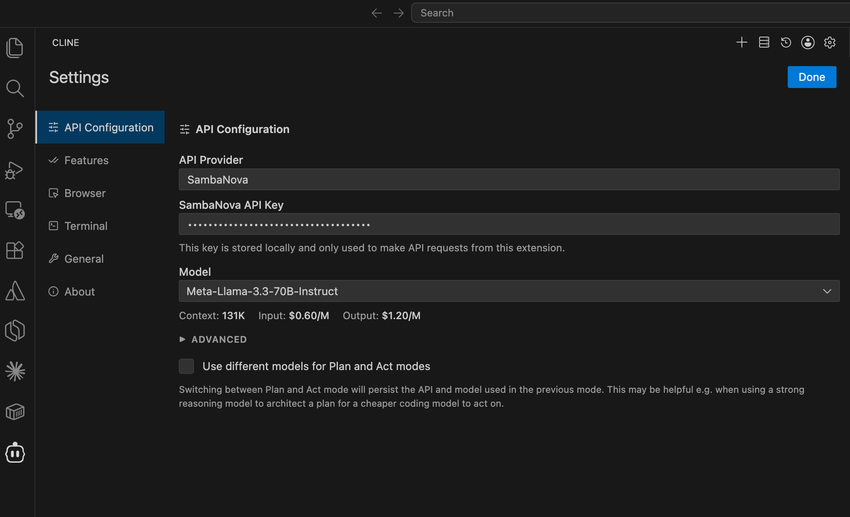Viewport: 850px width, 517px height.
Task: Switch to the General settings tab
Action: point(100,258)
